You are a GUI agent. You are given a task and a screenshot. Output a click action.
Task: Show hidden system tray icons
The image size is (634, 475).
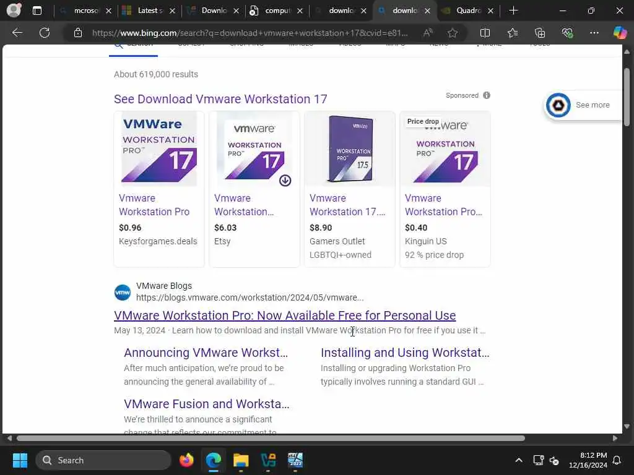click(x=519, y=460)
